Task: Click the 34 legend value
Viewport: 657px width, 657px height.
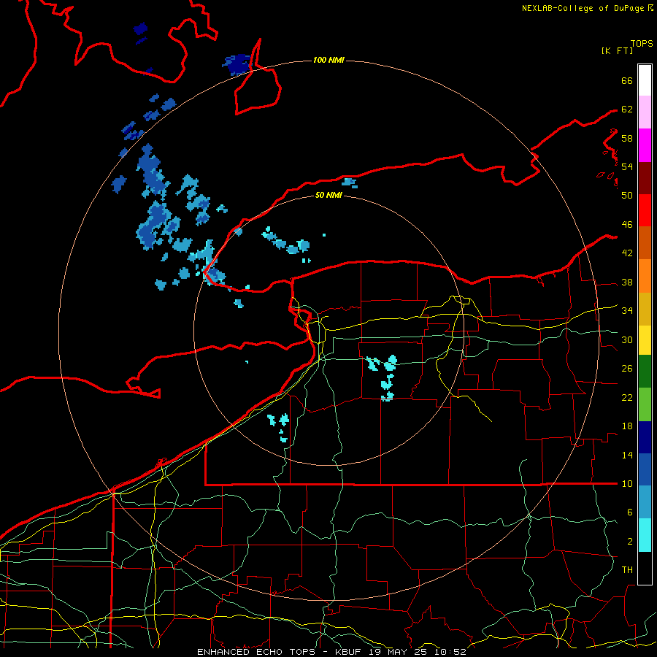Action: [x=627, y=311]
